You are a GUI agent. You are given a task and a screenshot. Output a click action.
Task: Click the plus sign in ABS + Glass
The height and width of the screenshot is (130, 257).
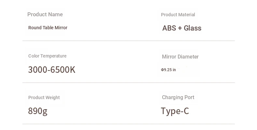(x=180, y=28)
